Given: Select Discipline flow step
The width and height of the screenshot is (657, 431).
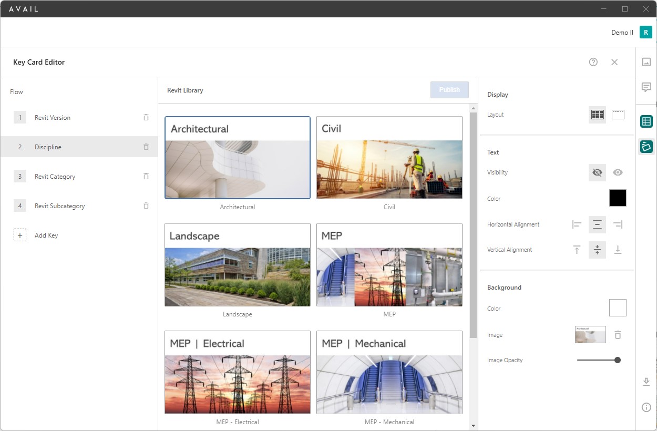Looking at the screenshot, I should (x=79, y=147).
